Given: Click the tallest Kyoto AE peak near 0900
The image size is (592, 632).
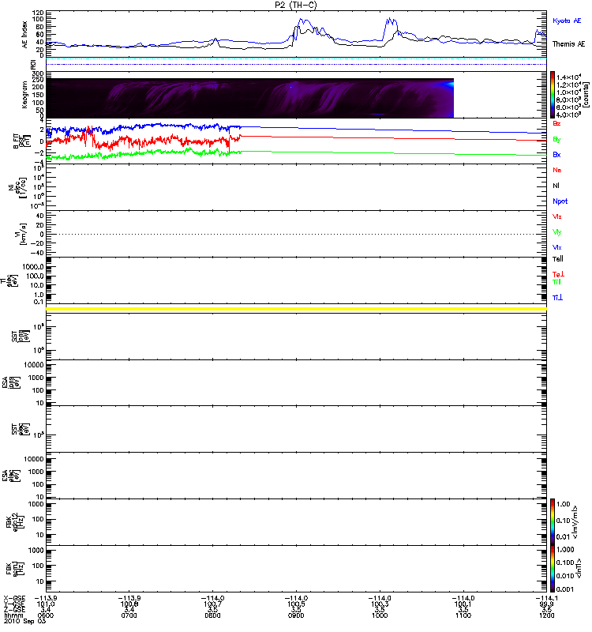Looking at the screenshot, I should pos(301,19).
